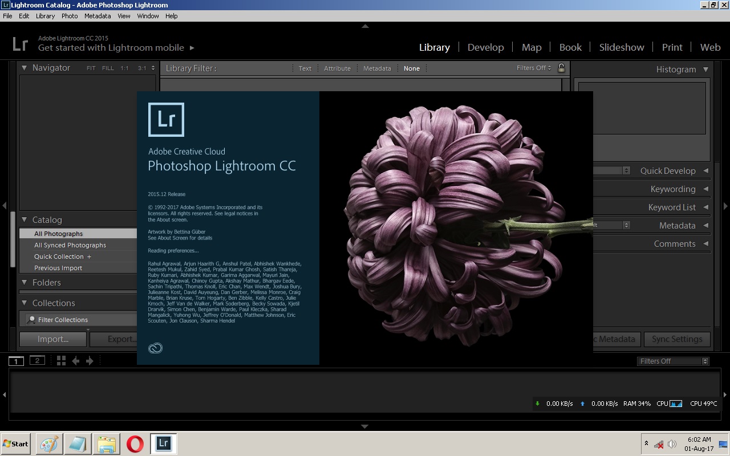Expand the Folders panel

[x=25, y=282]
